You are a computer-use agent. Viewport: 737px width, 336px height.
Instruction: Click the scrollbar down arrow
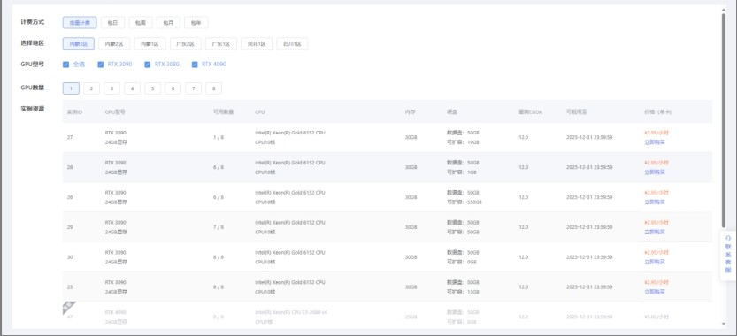(724, 324)
